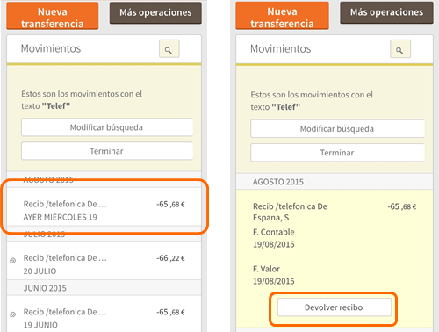Click spiral icon beside 20 JULIO movement
This screenshot has width=439, height=332.
pos(12,260)
